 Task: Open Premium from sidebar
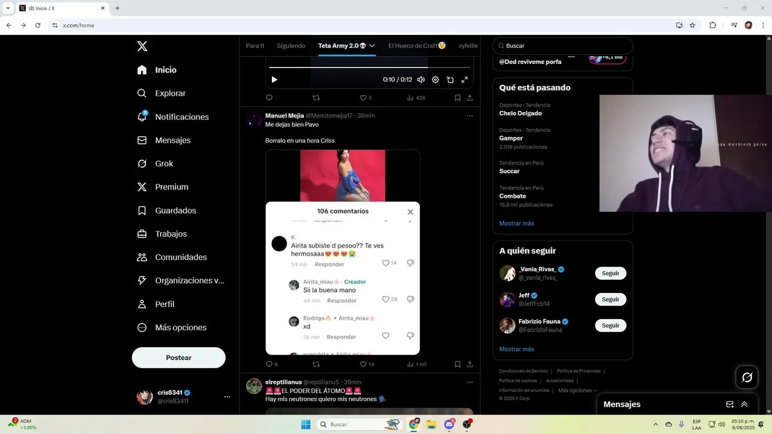click(x=163, y=187)
